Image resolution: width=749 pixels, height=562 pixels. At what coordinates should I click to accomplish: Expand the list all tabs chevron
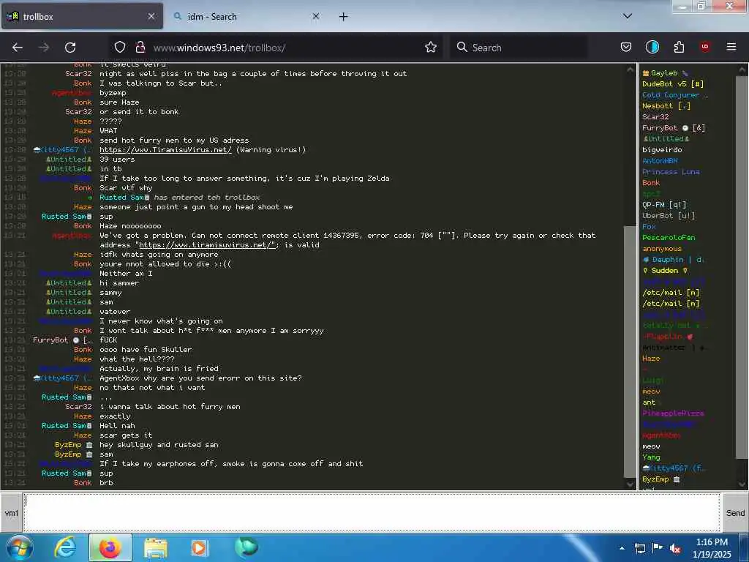(x=628, y=16)
